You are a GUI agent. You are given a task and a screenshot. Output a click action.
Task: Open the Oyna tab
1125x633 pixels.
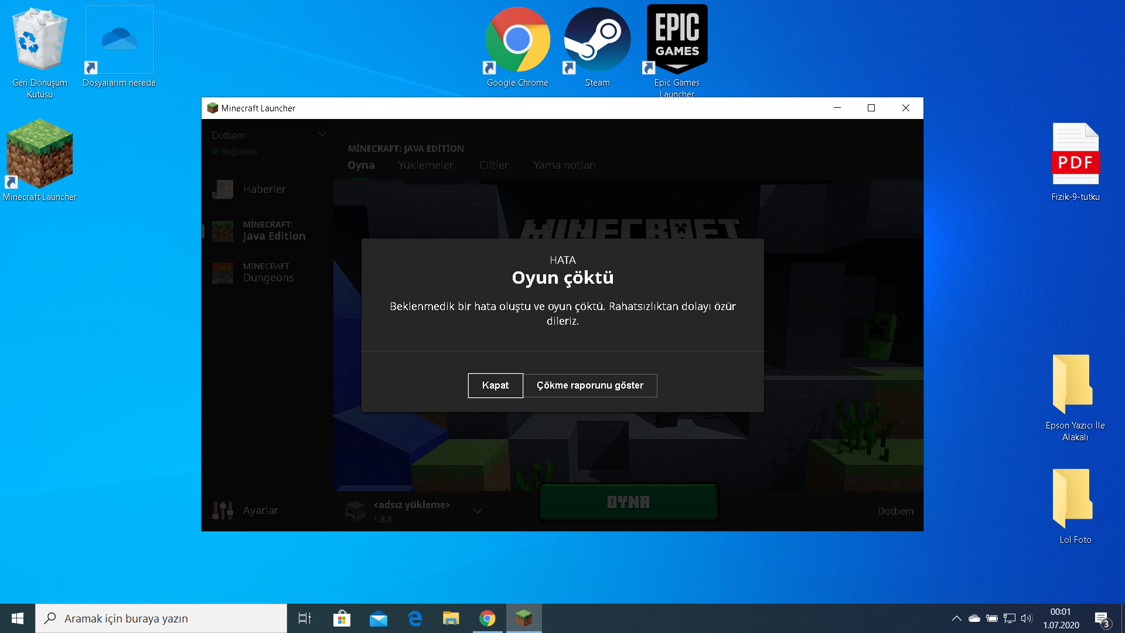(361, 165)
